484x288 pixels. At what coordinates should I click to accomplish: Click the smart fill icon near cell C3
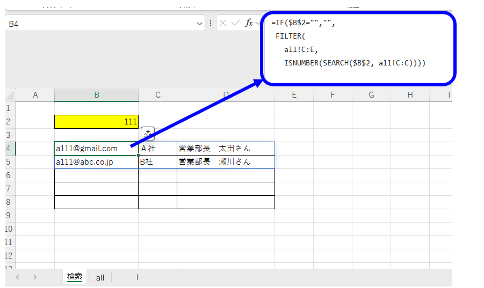tap(148, 134)
